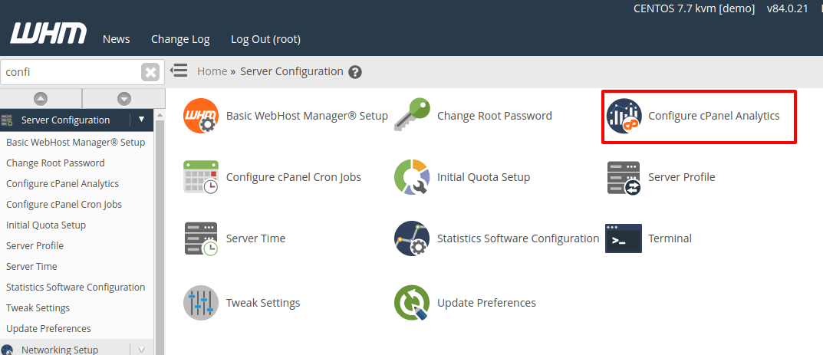The width and height of the screenshot is (823, 355).
Task: Click the Update Preferences icon
Action: [412, 303]
